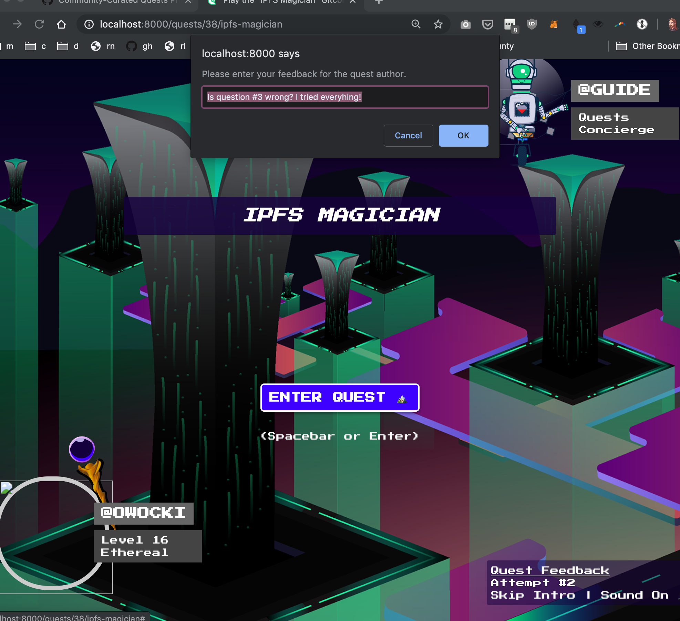Toggle the crossed-out arrows globe extension
The width and height of the screenshot is (680, 621).
click(642, 24)
